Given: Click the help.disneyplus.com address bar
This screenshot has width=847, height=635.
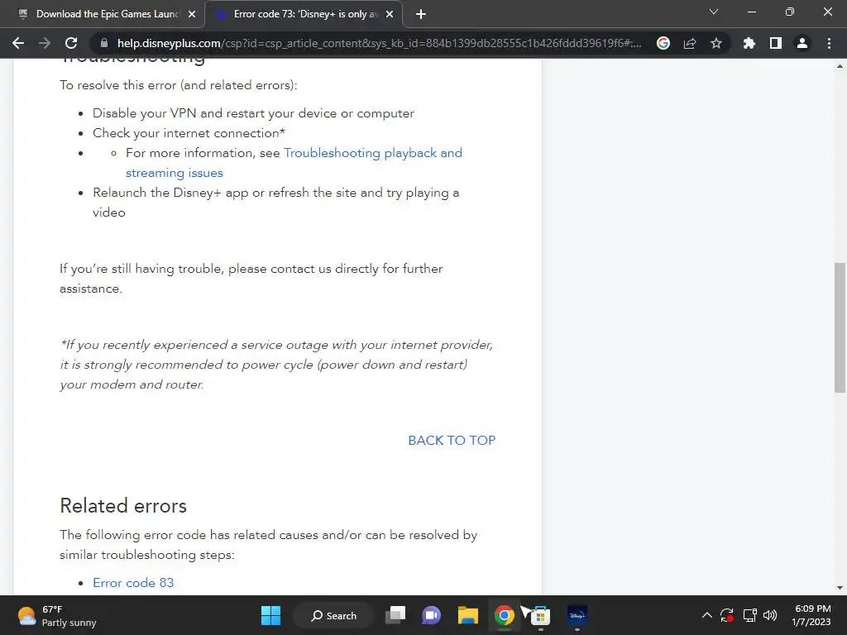Looking at the screenshot, I should (378, 43).
